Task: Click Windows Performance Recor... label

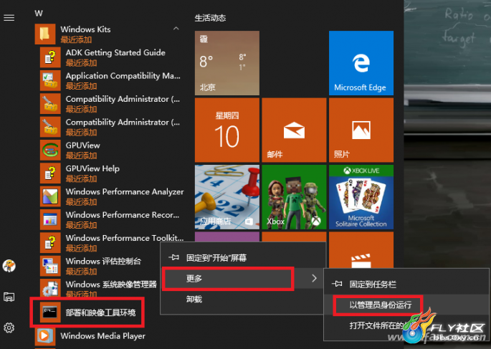Action: pos(123,215)
